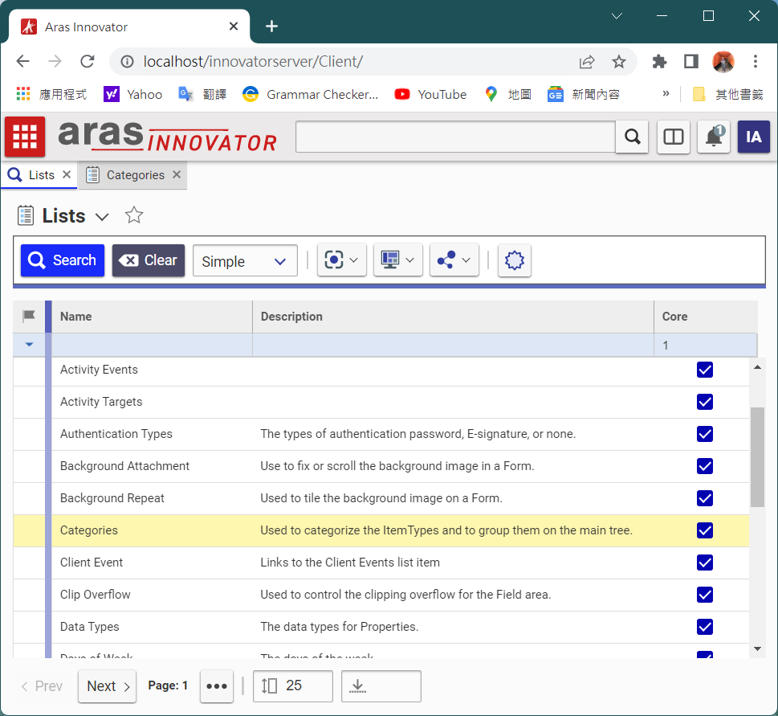Toggle Core checkbox for Activity Targets
778x716 pixels.
(x=705, y=402)
